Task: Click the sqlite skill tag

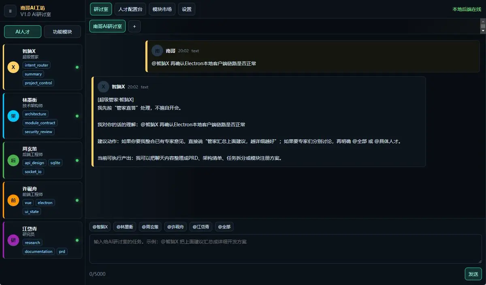Action: [x=55, y=163]
